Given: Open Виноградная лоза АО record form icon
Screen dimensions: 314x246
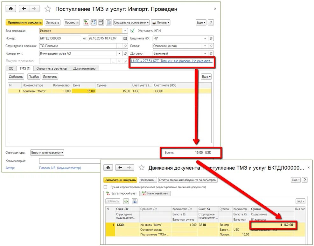Looking at the screenshot, I should (125, 53).
